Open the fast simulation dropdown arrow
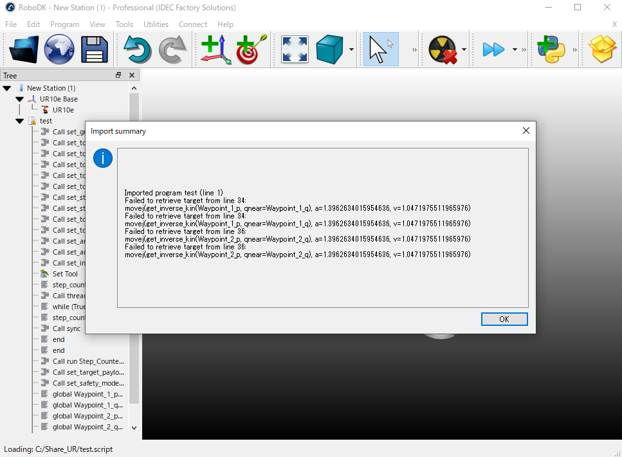 click(515, 49)
